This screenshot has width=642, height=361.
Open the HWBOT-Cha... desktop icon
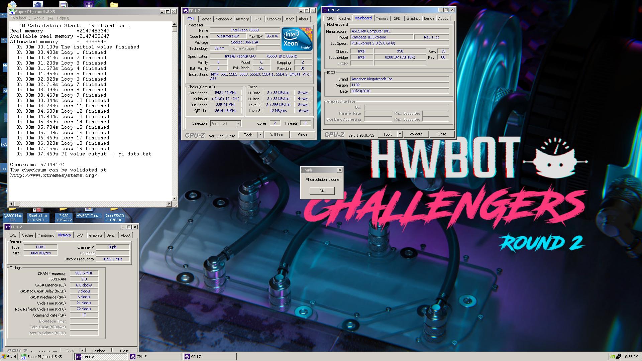(89, 213)
